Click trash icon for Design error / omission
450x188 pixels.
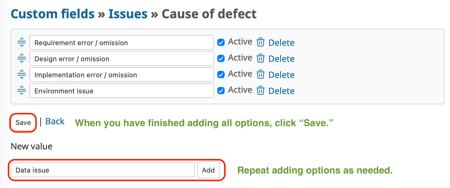[261, 58]
